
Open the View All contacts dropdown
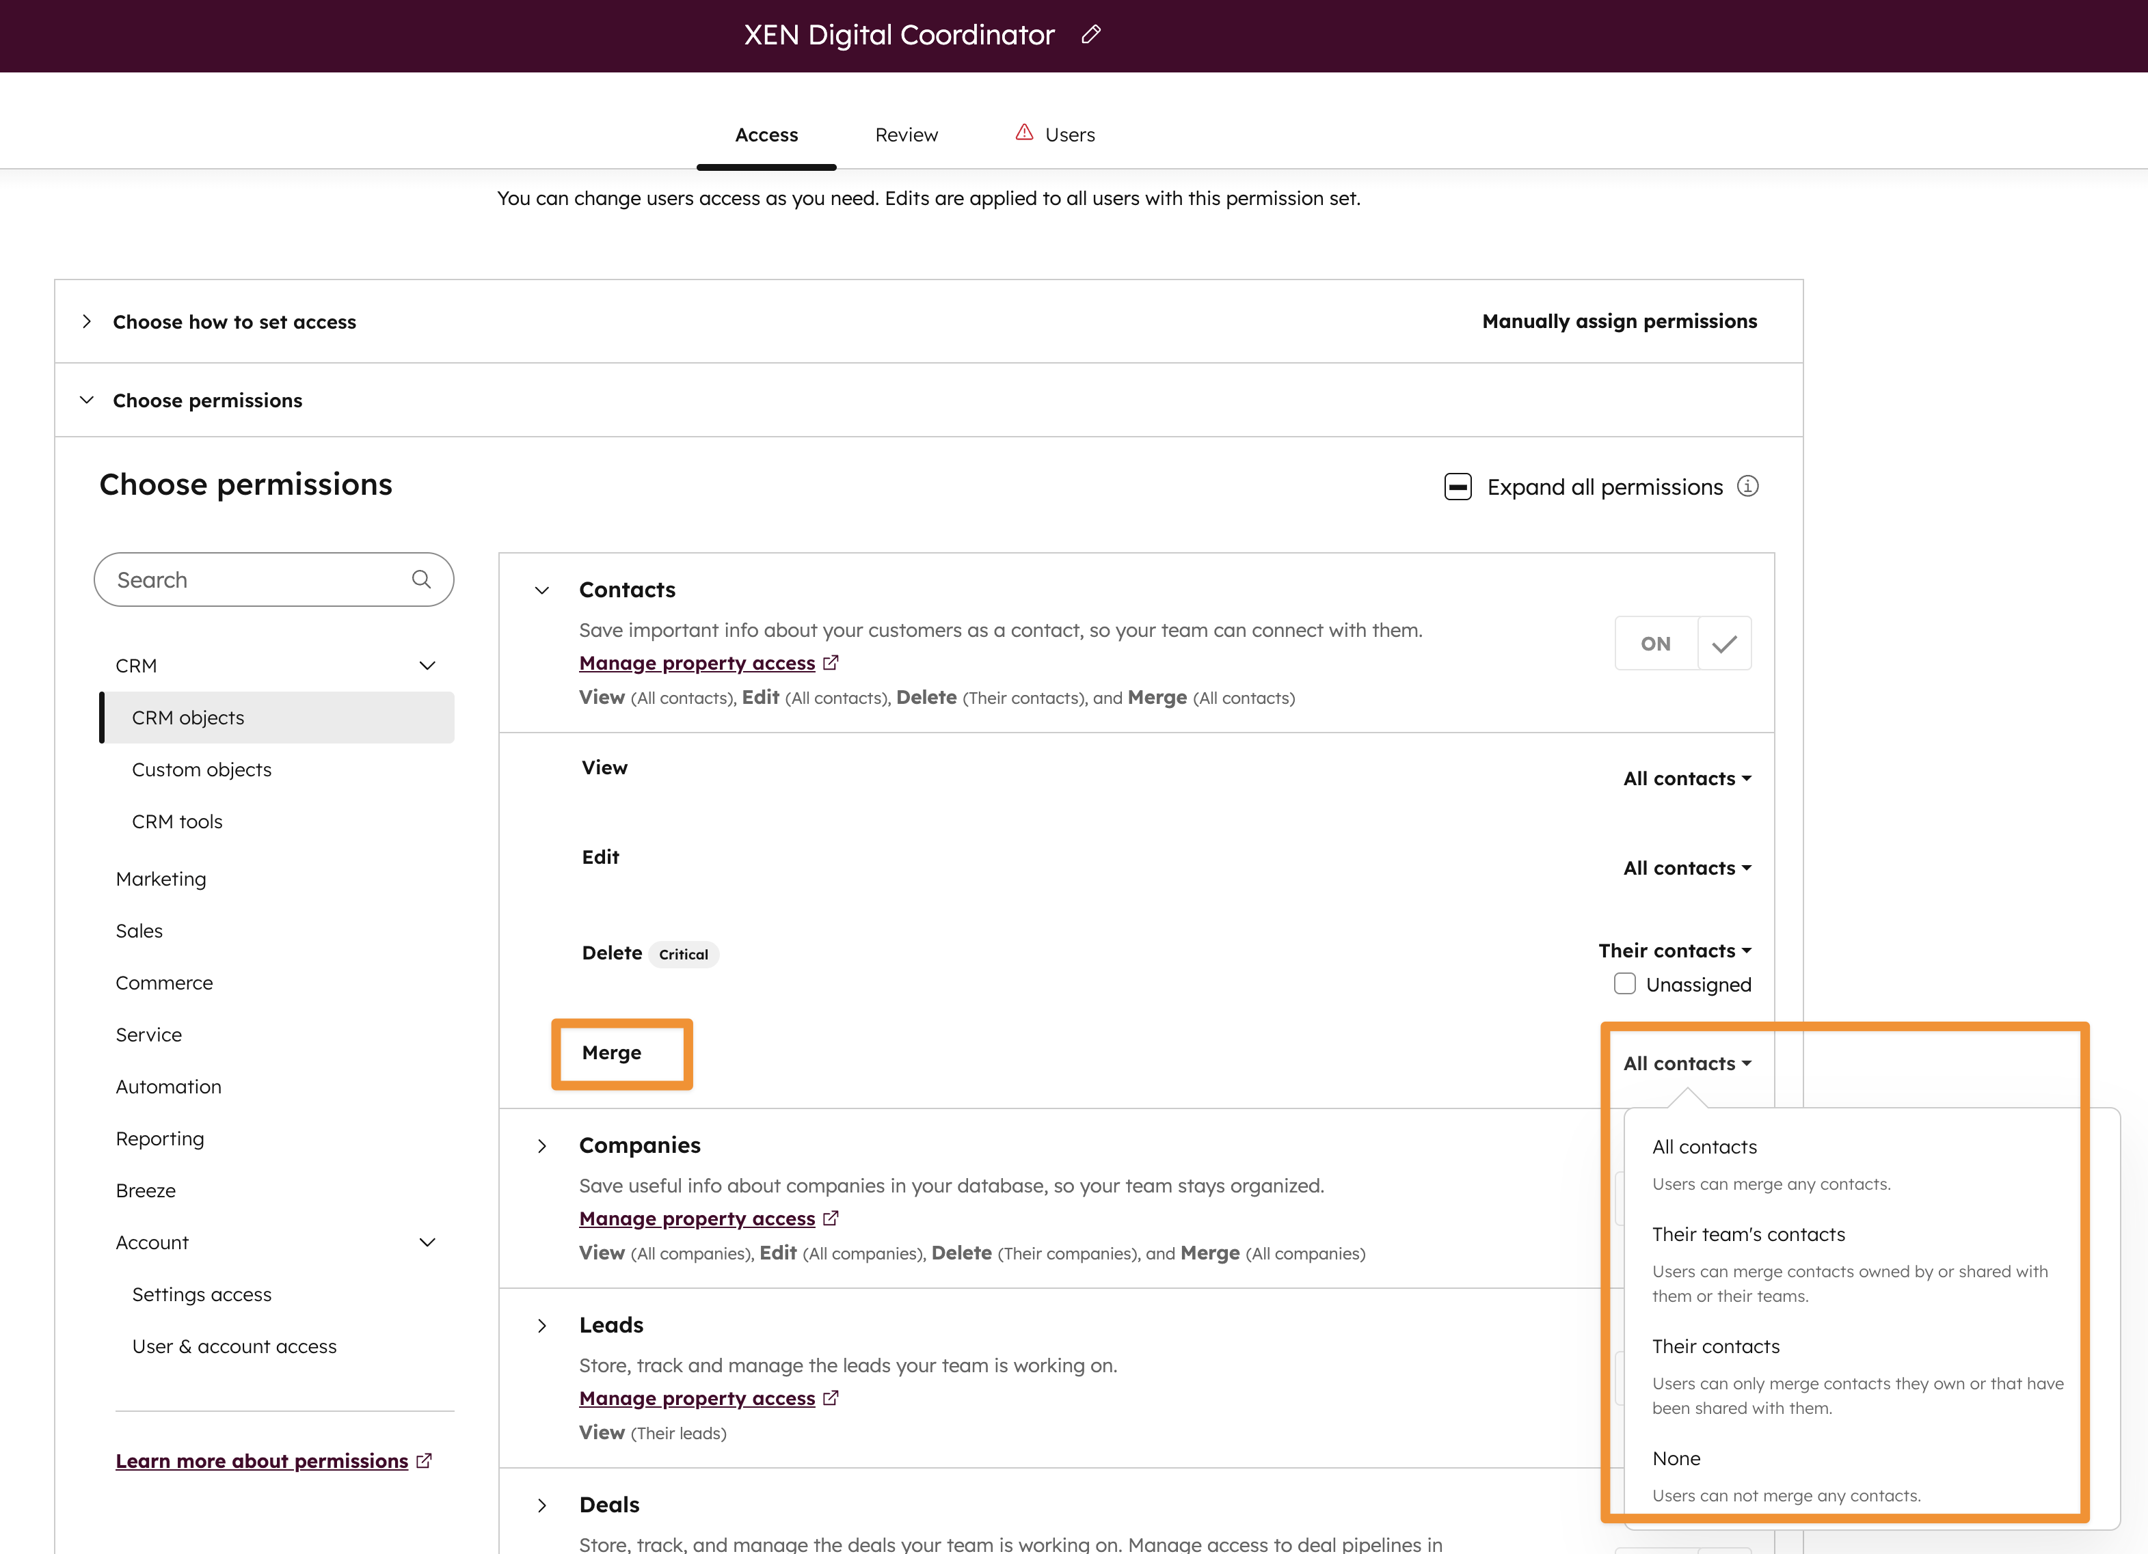click(1686, 778)
